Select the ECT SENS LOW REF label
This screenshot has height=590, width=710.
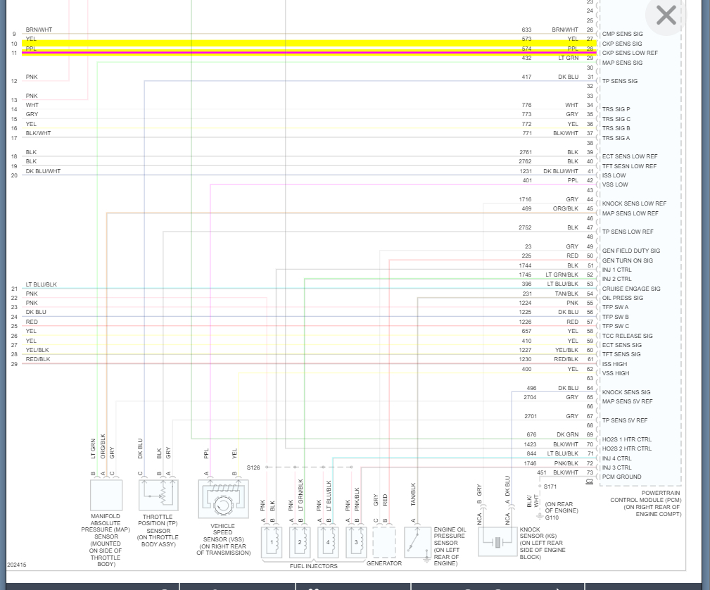point(629,156)
